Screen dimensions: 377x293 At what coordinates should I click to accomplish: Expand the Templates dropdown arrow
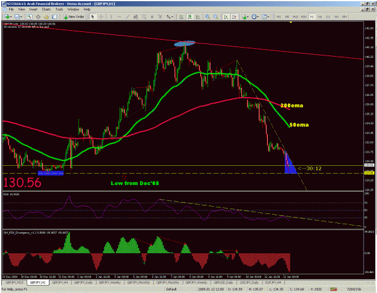tap(268, 17)
